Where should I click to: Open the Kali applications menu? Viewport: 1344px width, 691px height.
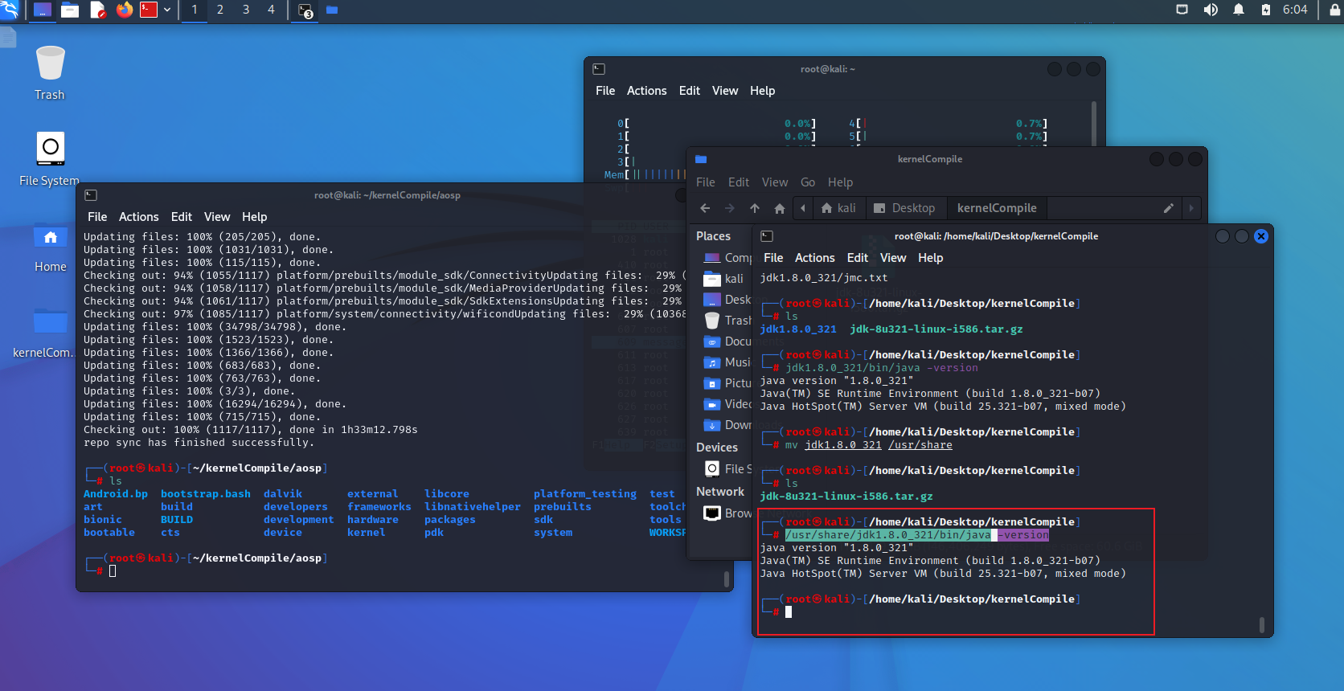coord(9,10)
